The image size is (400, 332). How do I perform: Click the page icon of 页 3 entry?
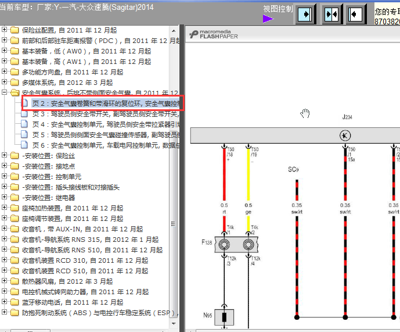click(24, 114)
